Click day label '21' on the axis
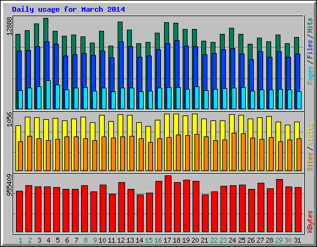 point(204,240)
